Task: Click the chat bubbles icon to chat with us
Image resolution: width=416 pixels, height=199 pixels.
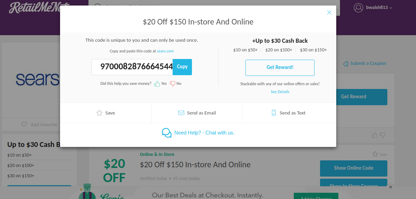Action: pyautogui.click(x=167, y=132)
